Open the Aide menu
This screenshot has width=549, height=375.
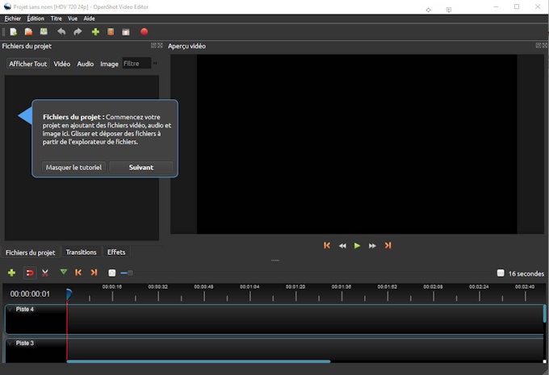89,19
